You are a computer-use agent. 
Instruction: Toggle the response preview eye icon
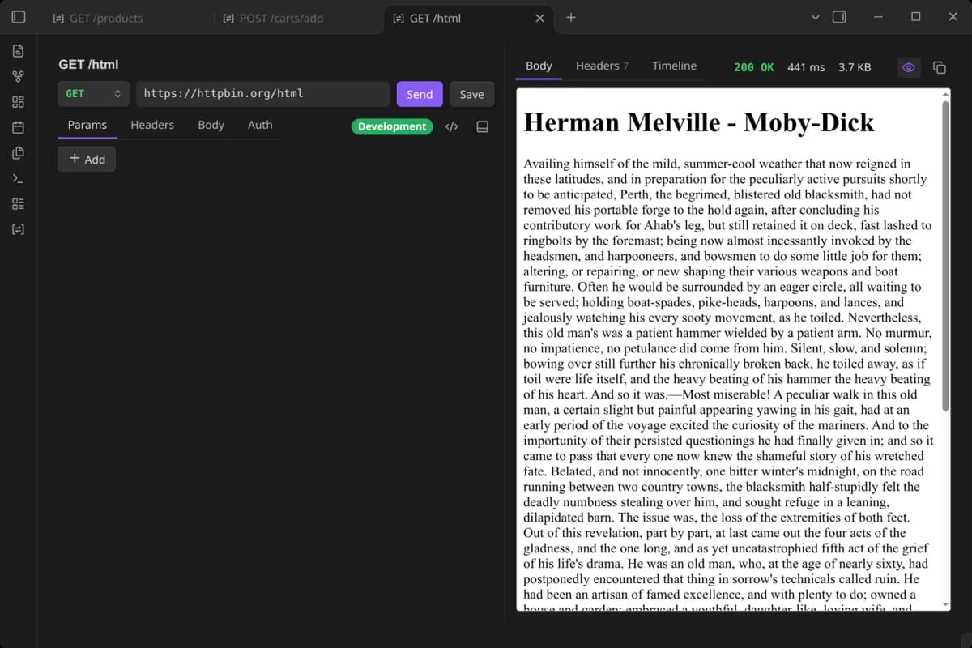909,67
